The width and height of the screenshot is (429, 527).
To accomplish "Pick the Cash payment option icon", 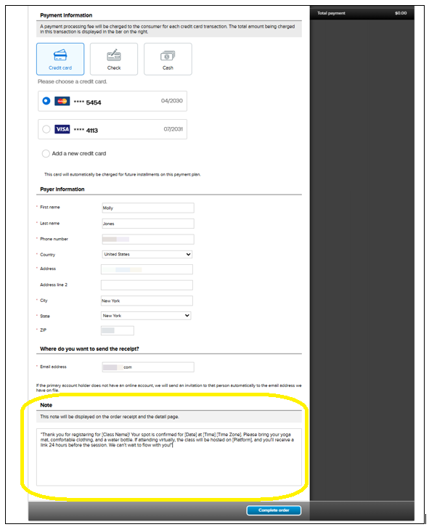I will [x=168, y=55].
